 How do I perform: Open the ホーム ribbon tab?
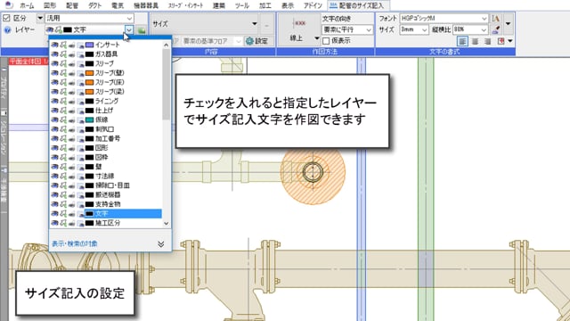tap(27, 5)
